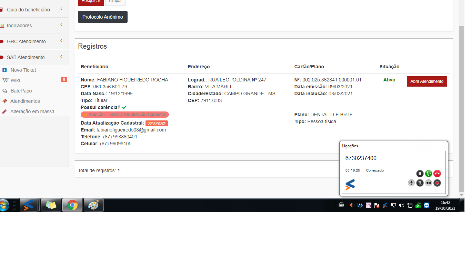Open Google Chrome from taskbar
Screen dimensions: 471x265
point(72,205)
